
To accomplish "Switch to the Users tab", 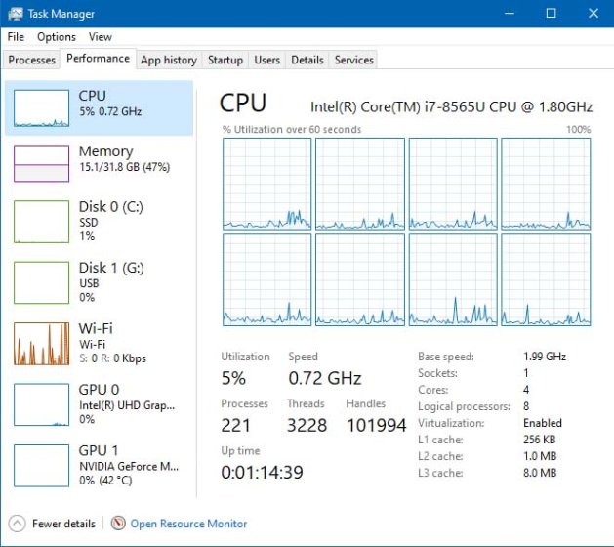I will click(x=266, y=60).
